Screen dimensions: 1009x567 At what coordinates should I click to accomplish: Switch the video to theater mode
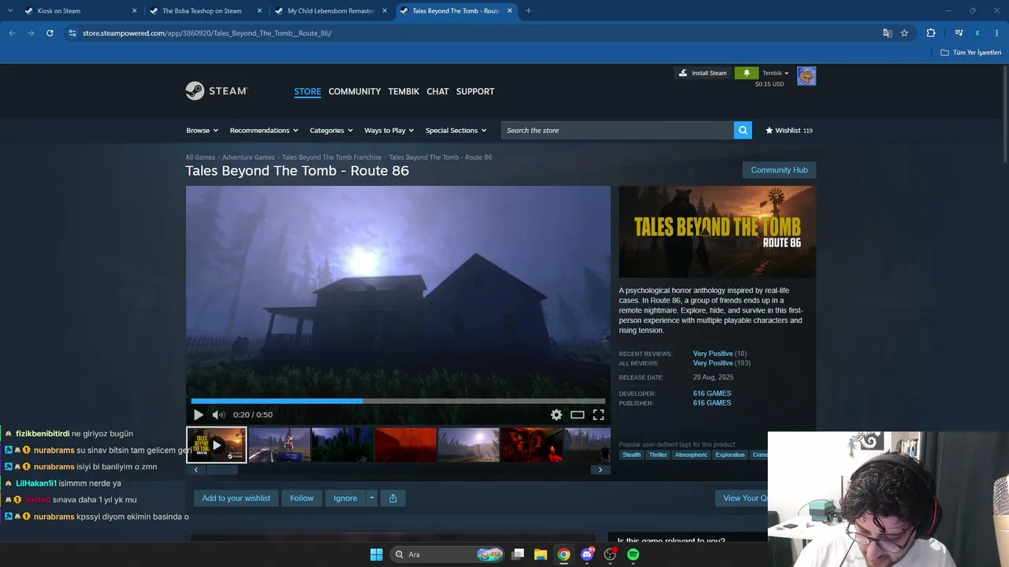[578, 415]
